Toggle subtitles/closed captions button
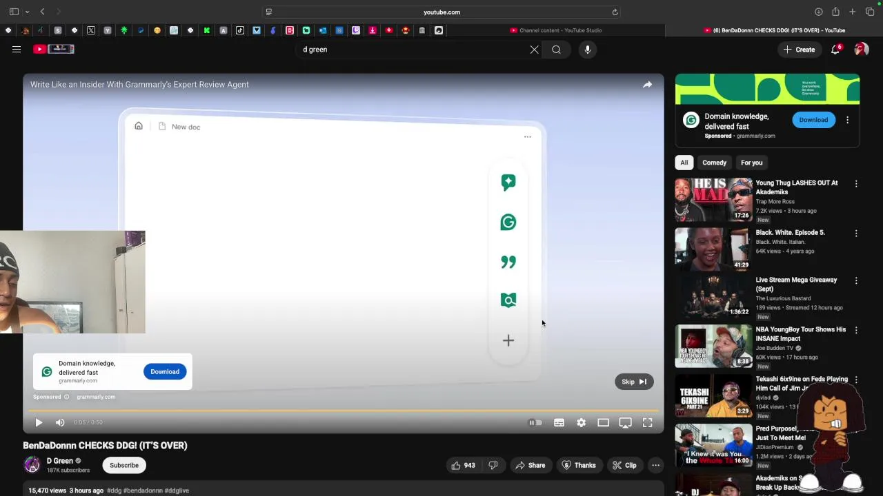This screenshot has height=496, width=883. pos(559,422)
